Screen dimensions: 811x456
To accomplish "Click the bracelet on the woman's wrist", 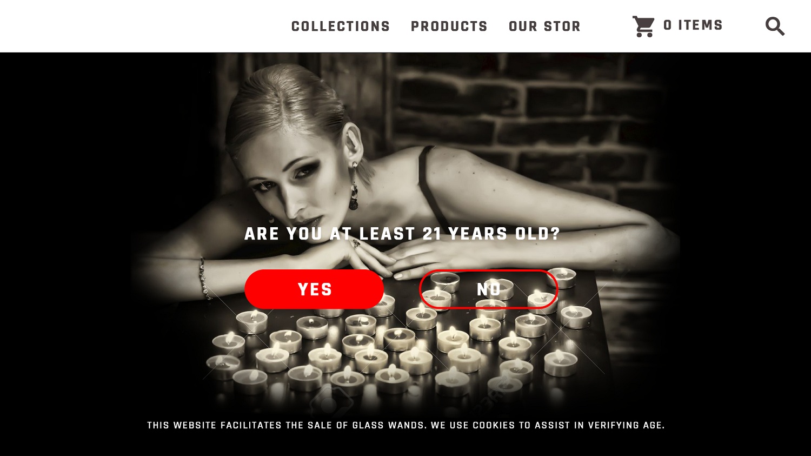I will click(204, 278).
